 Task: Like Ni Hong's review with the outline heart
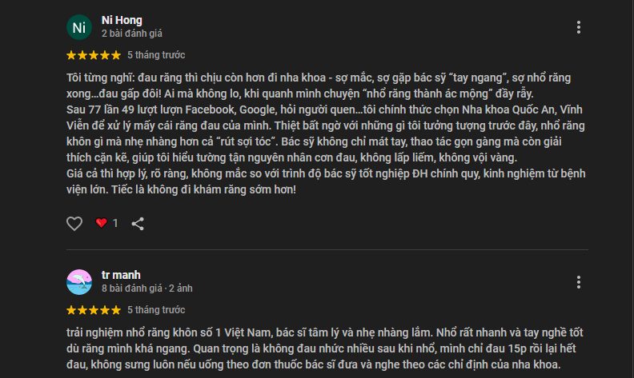pyautogui.click(x=74, y=223)
